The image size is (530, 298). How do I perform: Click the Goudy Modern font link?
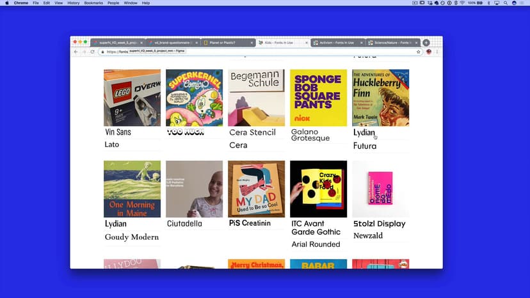click(131, 237)
